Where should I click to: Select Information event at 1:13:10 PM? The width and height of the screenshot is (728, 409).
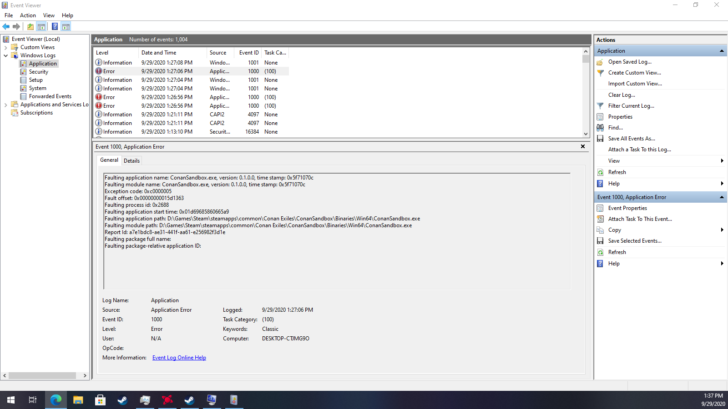click(x=191, y=132)
